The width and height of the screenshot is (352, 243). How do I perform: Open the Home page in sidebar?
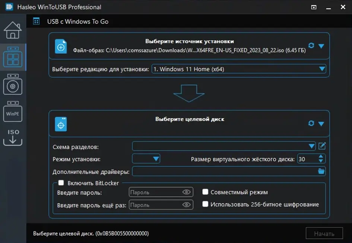[x=13, y=30]
